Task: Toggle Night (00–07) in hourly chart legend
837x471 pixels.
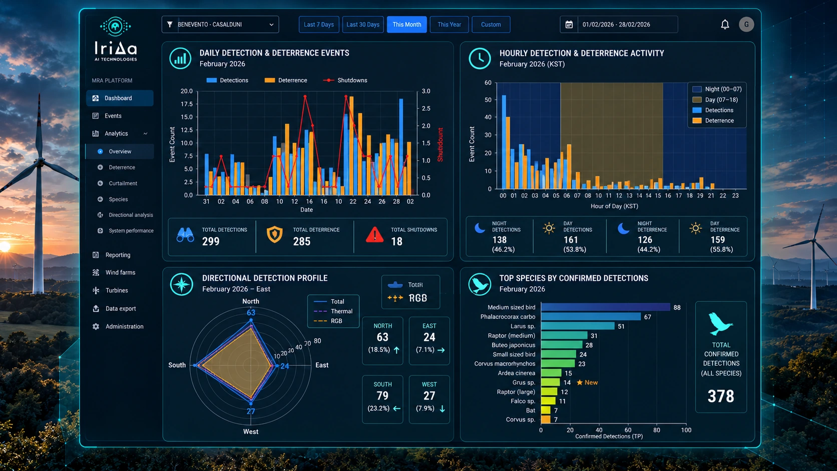Action: (x=717, y=89)
